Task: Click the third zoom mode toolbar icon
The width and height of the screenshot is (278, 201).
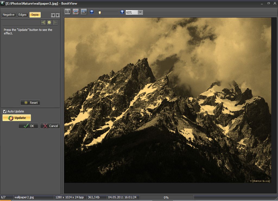Action: (84, 12)
